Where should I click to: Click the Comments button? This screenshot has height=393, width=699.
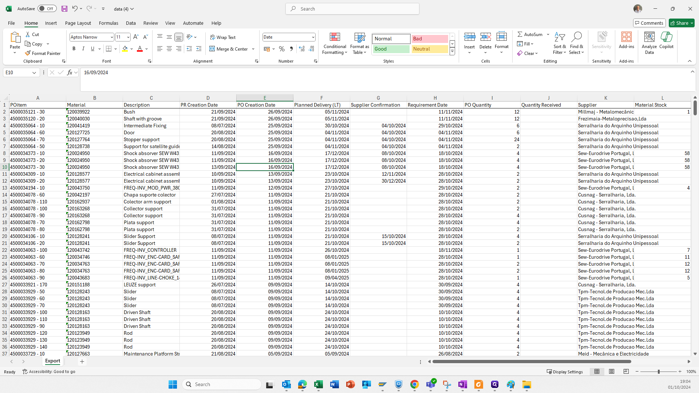(649, 23)
